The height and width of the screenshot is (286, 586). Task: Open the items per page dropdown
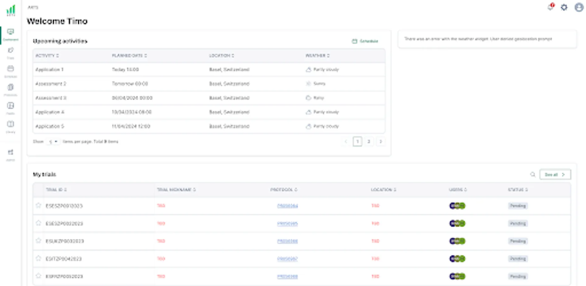53,142
